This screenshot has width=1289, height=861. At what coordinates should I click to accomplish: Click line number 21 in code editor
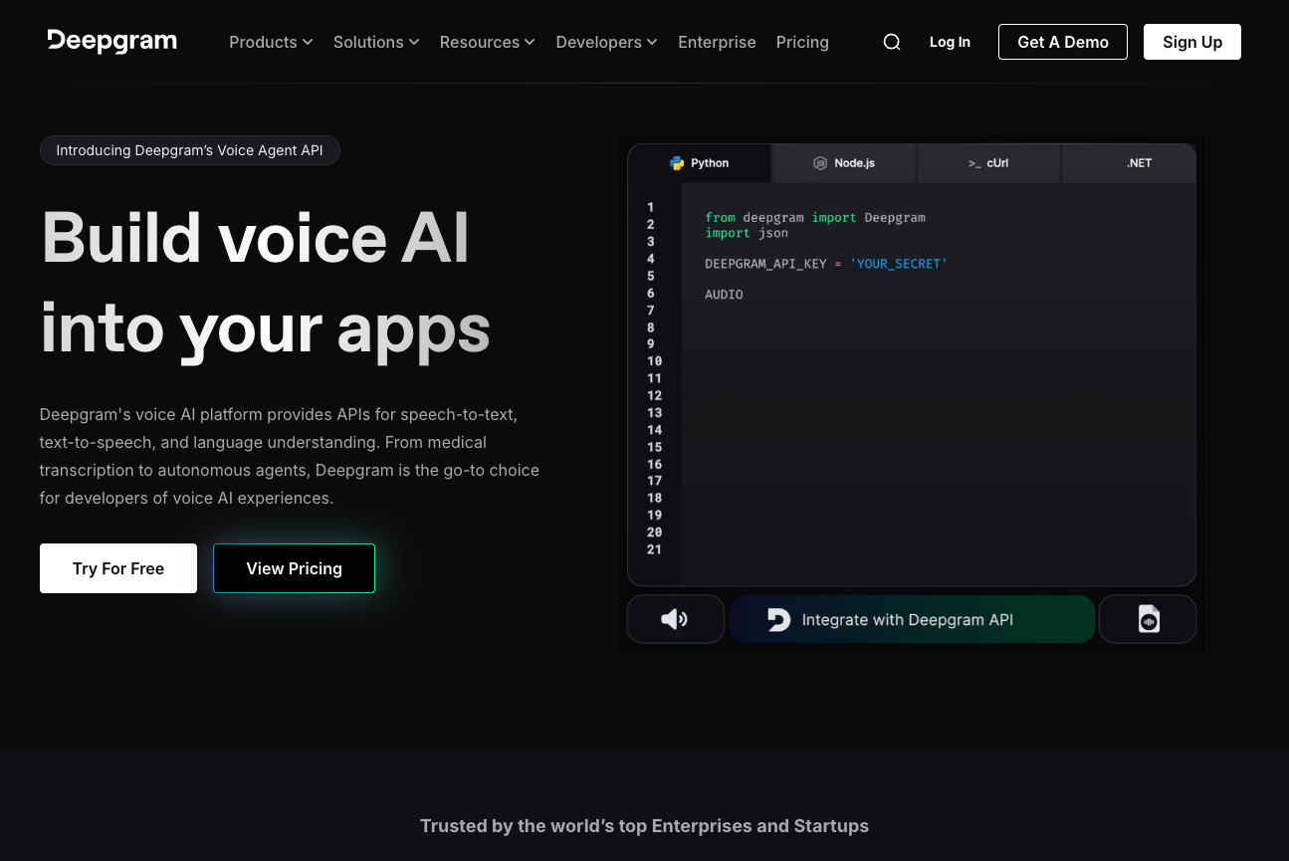[654, 549]
